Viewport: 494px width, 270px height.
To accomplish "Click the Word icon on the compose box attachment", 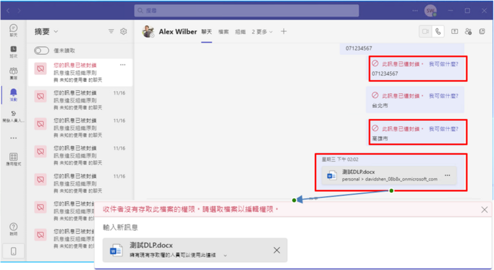I will 116,250.
